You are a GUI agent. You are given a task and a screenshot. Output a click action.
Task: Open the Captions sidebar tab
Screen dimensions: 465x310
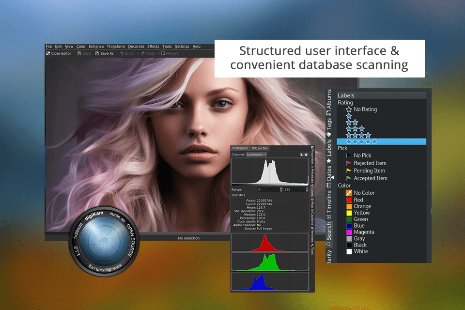pos(312,218)
